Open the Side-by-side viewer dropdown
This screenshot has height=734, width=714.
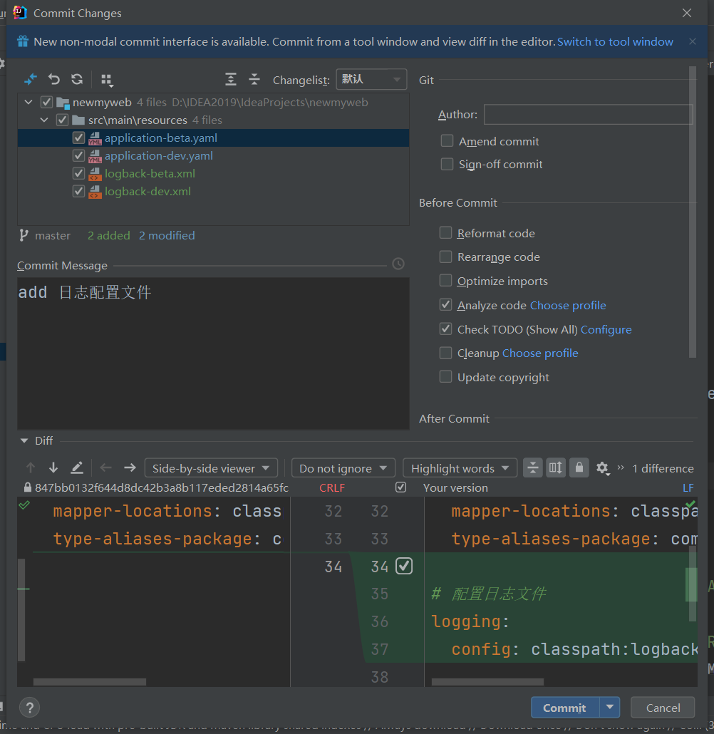[211, 468]
